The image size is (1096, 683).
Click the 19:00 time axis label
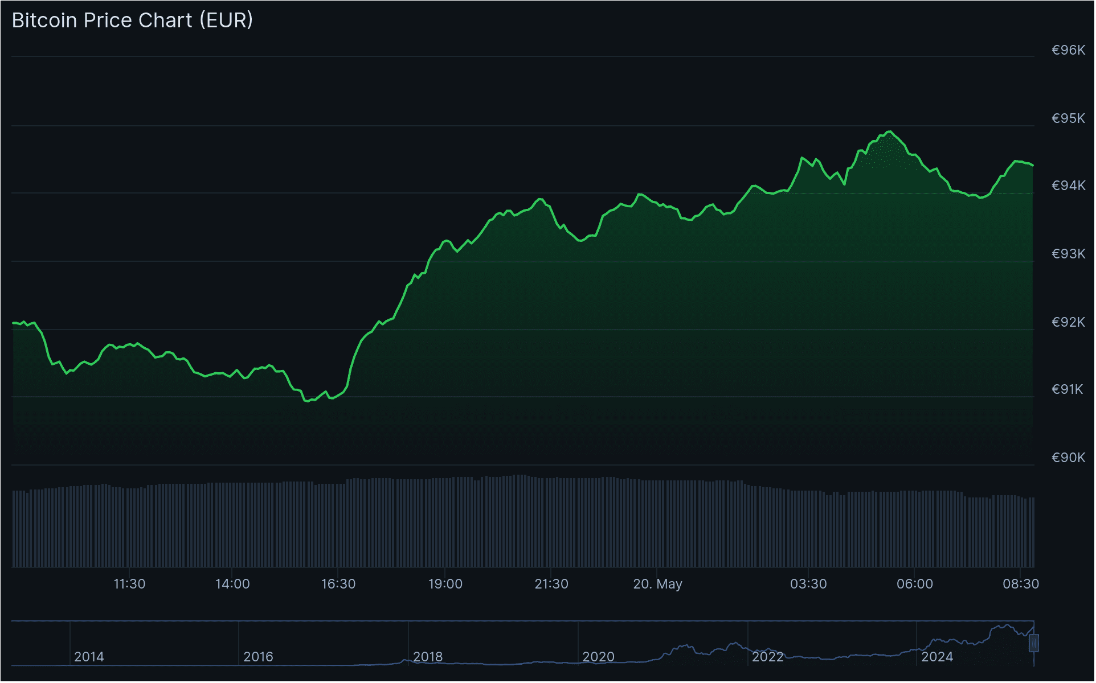(446, 585)
